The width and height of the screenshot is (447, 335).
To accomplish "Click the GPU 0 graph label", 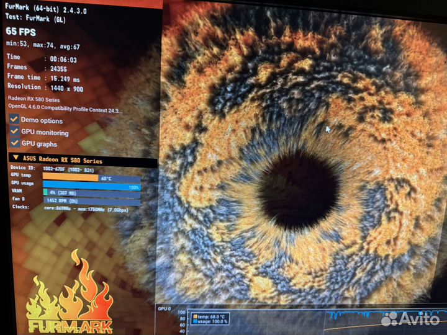I will 164,308.
